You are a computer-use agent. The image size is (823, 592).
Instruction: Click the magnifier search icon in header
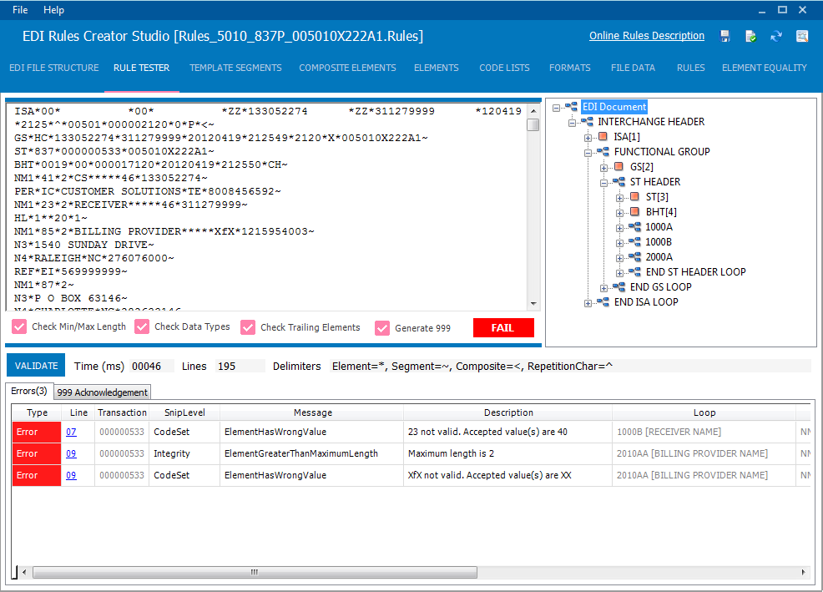(802, 36)
